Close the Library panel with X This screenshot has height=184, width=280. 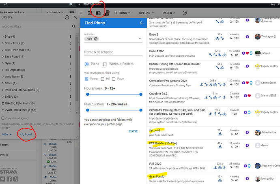click(75, 17)
